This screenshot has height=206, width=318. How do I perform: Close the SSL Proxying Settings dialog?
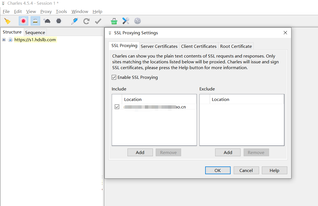[x=285, y=33]
